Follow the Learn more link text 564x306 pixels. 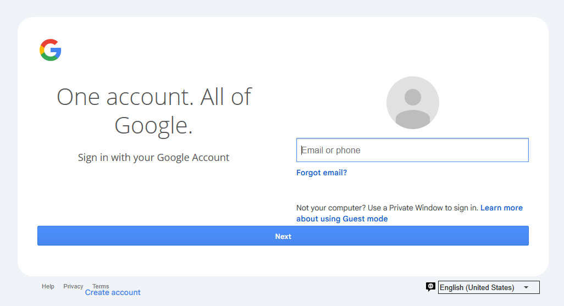coord(501,208)
